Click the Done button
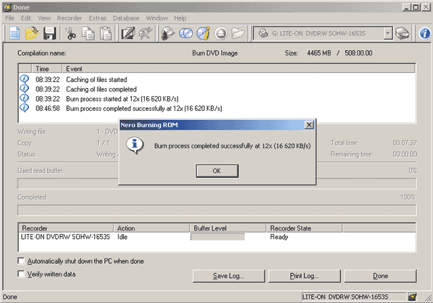The height and width of the screenshot is (303, 433). coord(380,276)
